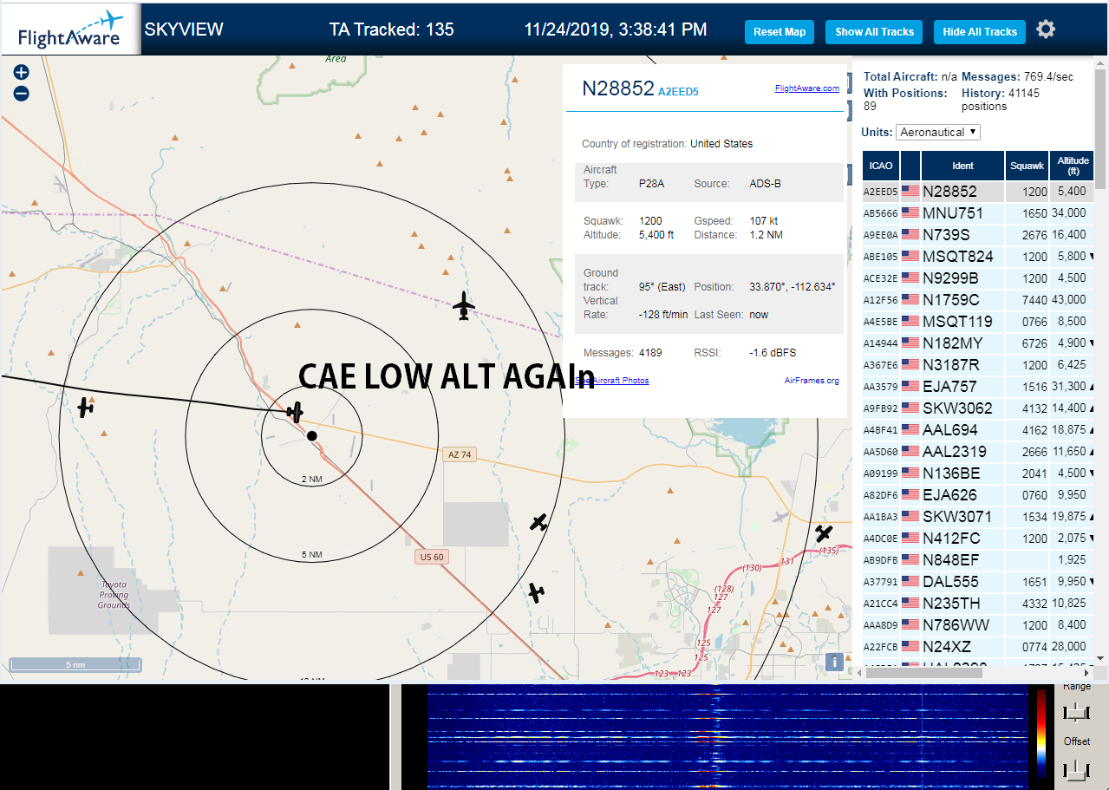The height and width of the screenshot is (790, 1109).
Task: Select the N739S row in aircraft table
Action: click(x=979, y=234)
